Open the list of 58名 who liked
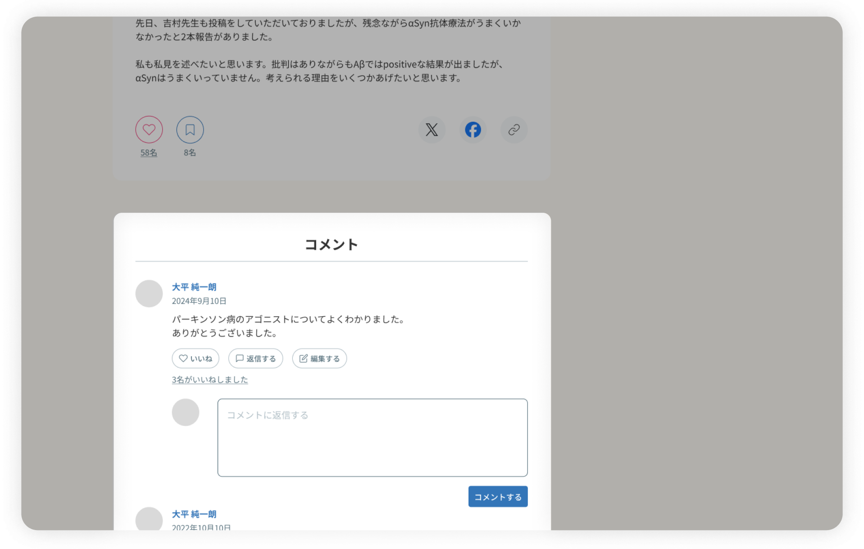Screen dimensions: 864x549 coord(149,153)
